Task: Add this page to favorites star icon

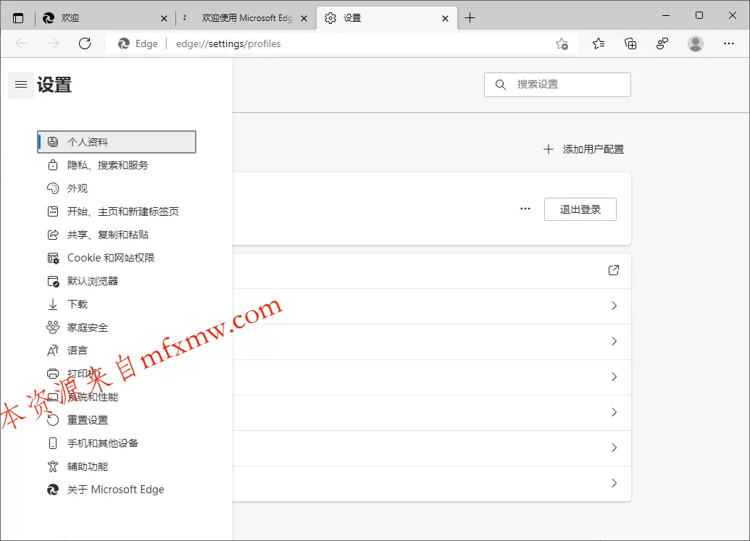Action: click(x=562, y=44)
